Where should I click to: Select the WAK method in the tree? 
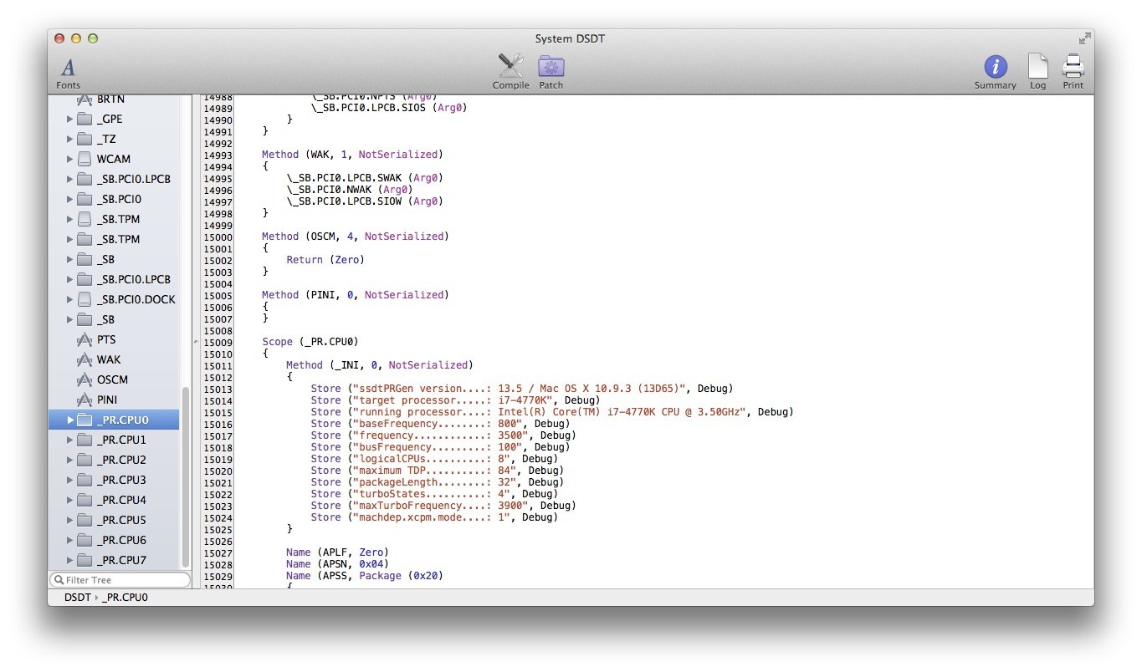(x=109, y=360)
